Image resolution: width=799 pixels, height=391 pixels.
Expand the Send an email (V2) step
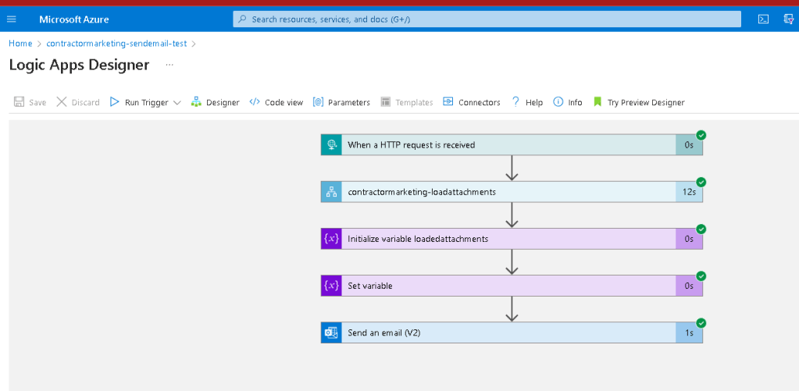[x=512, y=333]
